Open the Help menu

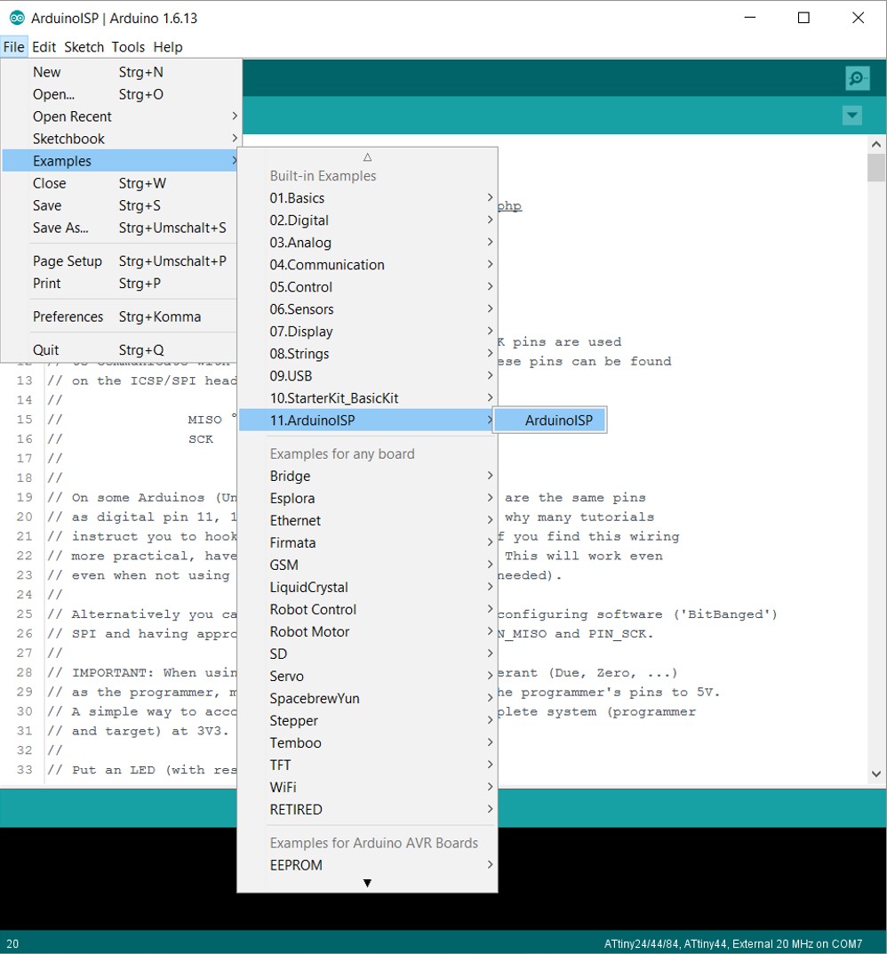pos(168,47)
